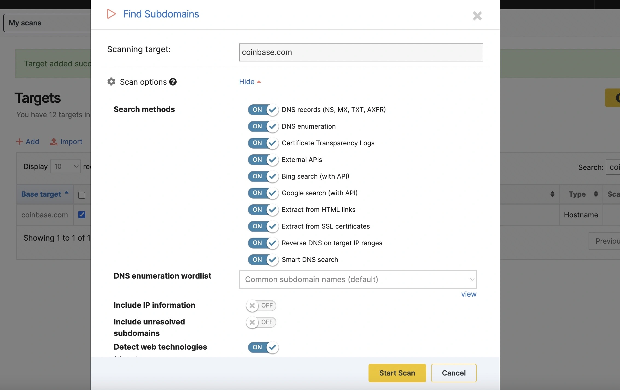Viewport: 620px width, 390px height.
Task: Uncheck the coinbase.com row checkbox
Action: (x=82, y=215)
